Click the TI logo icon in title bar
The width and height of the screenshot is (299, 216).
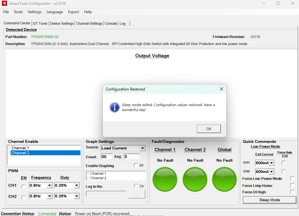click(4, 4)
